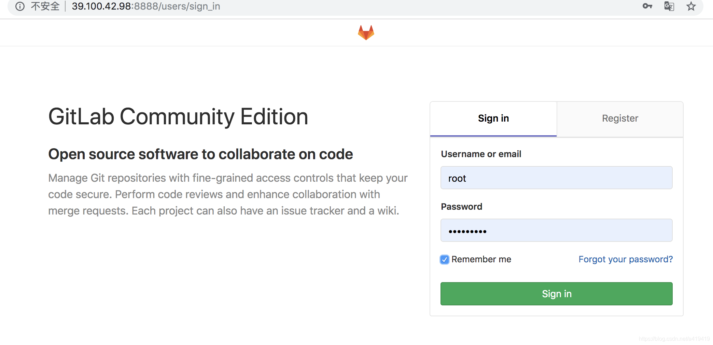
Task: Bookmark this page with the star icon
Action: 691,6
